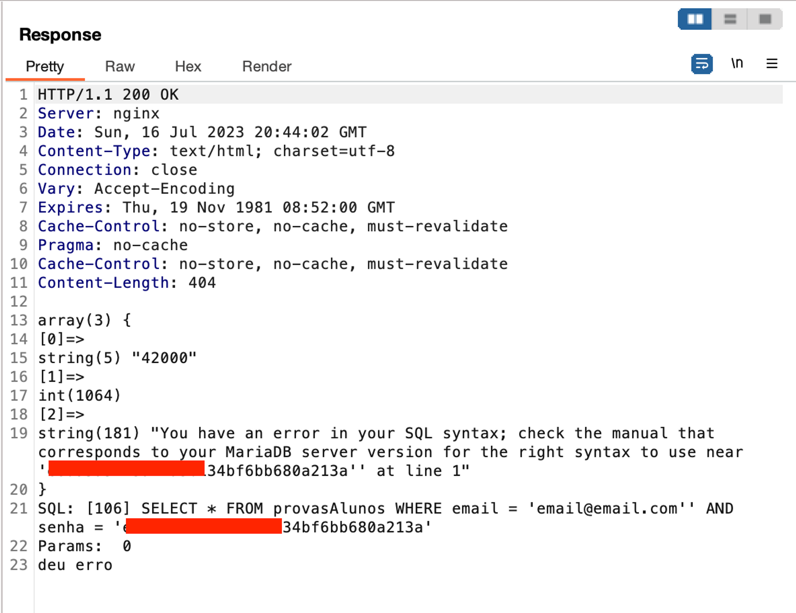This screenshot has width=796, height=613.
Task: Click the HTTP/1.1 200 OK status line
Action: 108,95
